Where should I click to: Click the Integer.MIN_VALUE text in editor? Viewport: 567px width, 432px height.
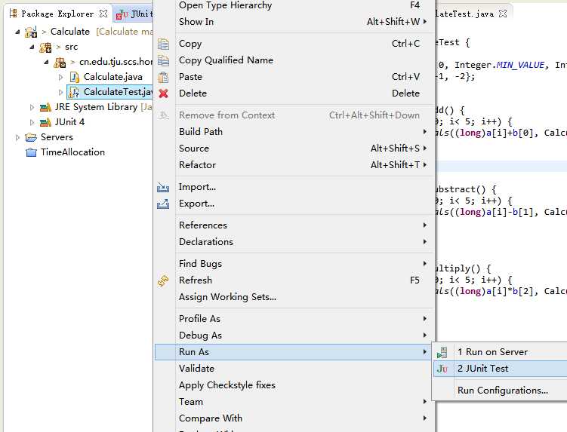(x=499, y=65)
